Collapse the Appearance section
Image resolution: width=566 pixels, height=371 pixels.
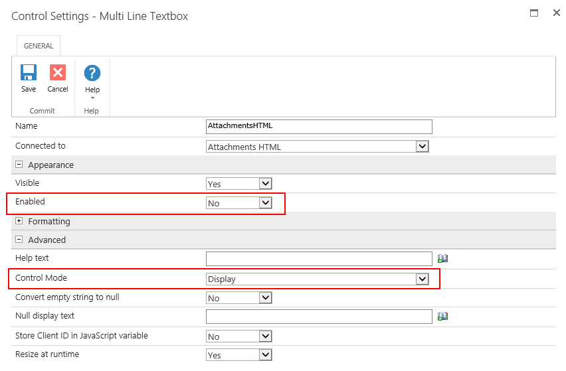[x=19, y=165]
